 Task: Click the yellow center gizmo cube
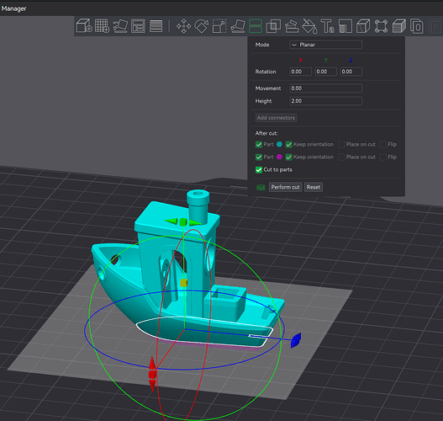click(184, 282)
